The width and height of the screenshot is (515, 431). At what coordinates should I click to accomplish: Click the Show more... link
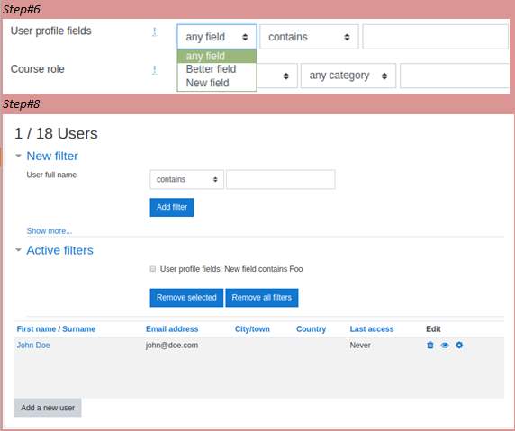coord(50,231)
